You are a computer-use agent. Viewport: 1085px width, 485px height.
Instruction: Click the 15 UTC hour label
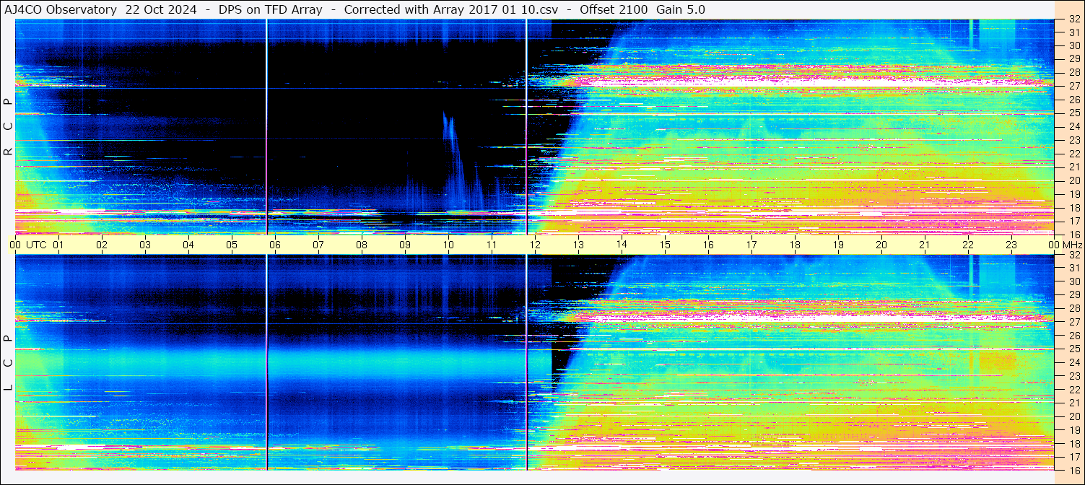pyautogui.click(x=664, y=245)
